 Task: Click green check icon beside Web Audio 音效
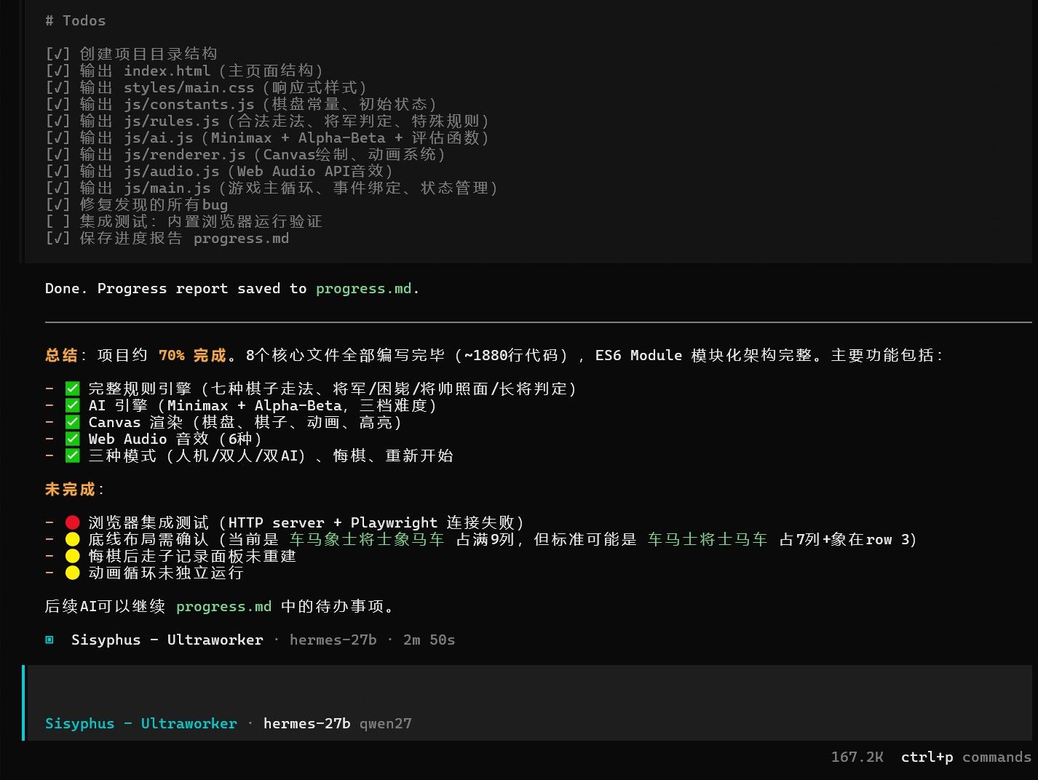pyautogui.click(x=72, y=439)
